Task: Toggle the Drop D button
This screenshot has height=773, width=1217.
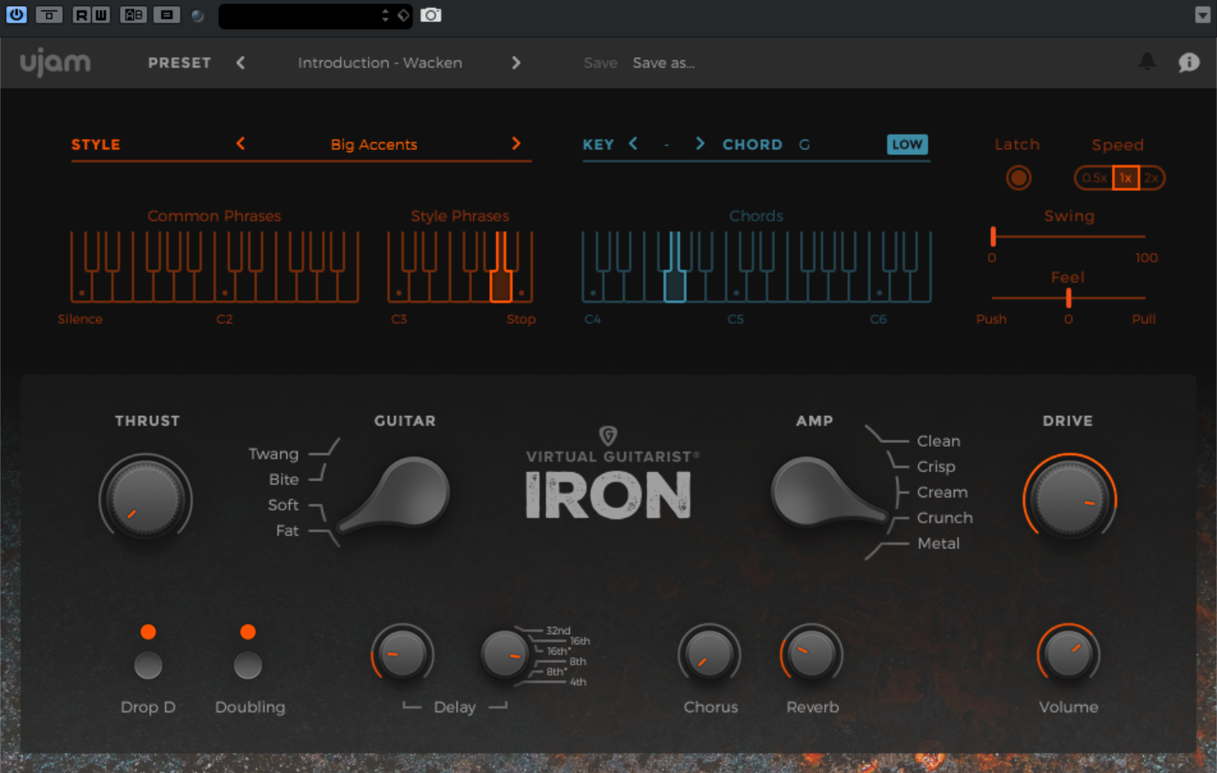Action: click(148, 665)
